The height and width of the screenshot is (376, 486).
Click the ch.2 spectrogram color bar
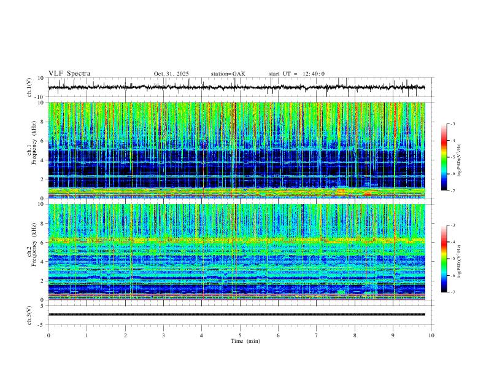click(x=444, y=259)
